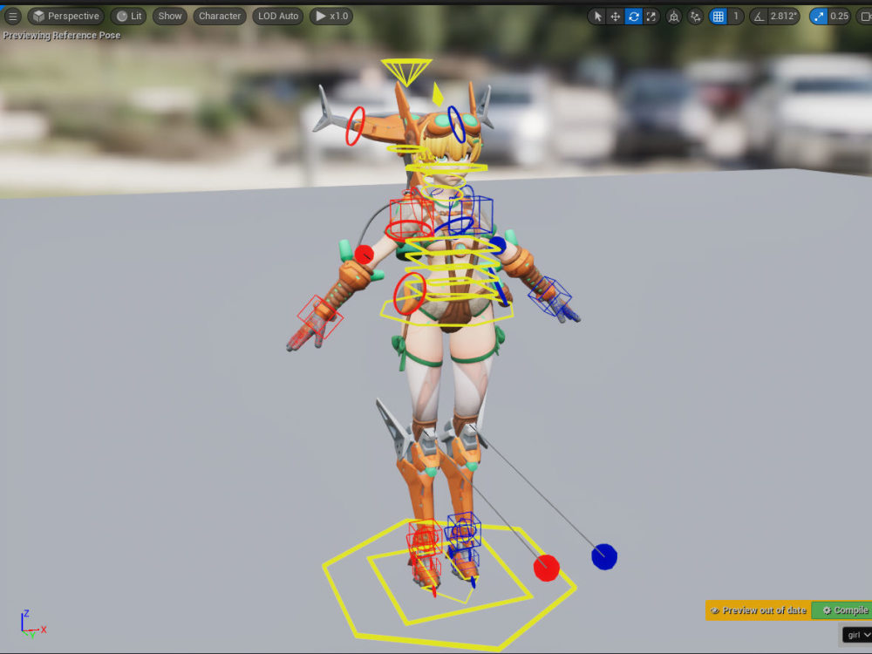
Task: Open the viewport options hamburger menu
Action: tap(12, 16)
